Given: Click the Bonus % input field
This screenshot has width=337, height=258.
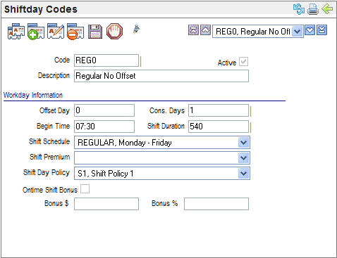Looking at the screenshot, I should [x=216, y=204].
